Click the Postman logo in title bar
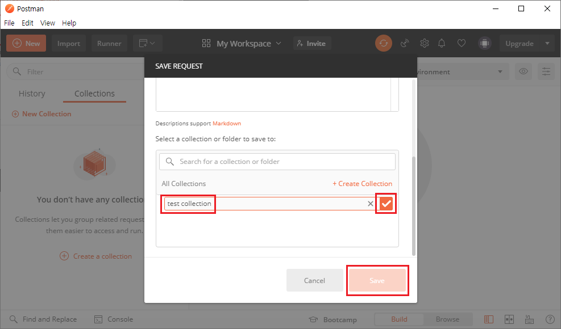 10,8
